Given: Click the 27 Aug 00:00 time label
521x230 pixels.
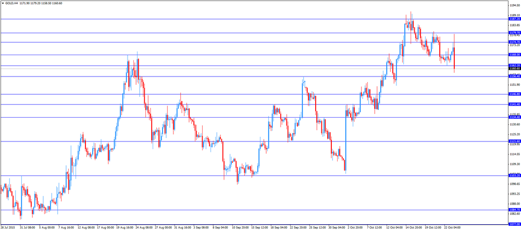Looking at the screenshot, I should [164, 228].
